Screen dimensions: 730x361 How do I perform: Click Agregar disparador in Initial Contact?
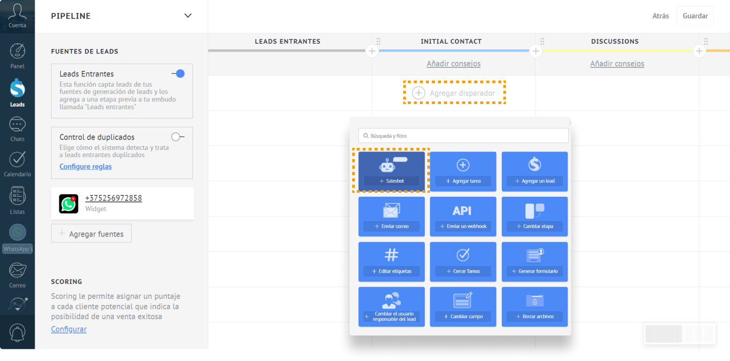tap(454, 93)
